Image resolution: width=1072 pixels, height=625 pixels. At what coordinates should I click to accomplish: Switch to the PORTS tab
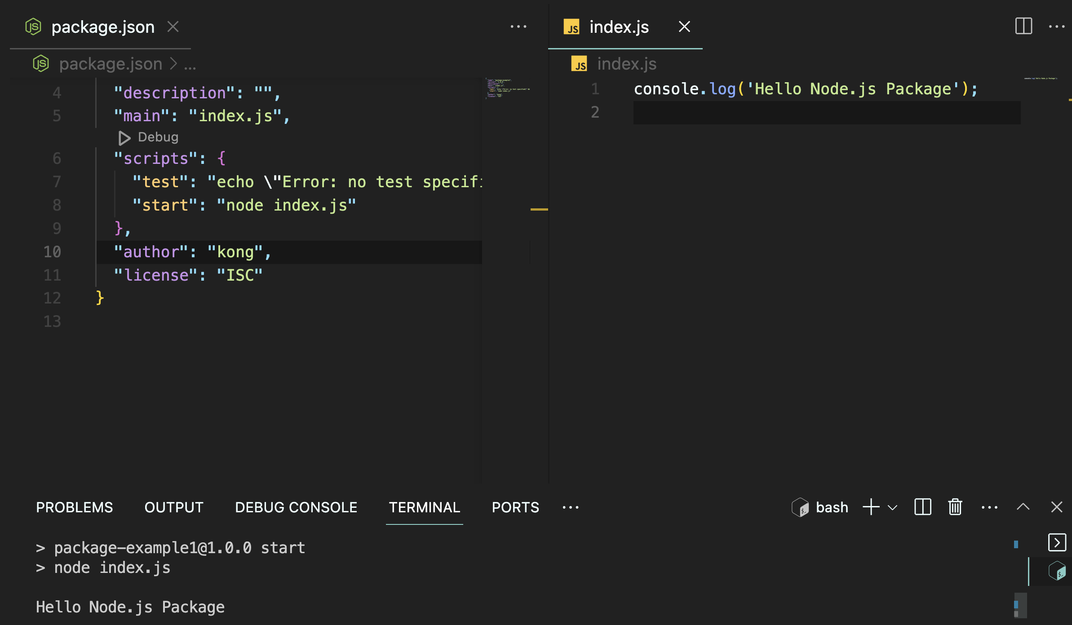tap(515, 507)
